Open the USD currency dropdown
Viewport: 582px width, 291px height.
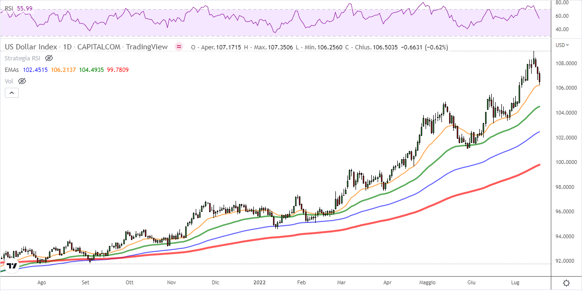point(562,45)
